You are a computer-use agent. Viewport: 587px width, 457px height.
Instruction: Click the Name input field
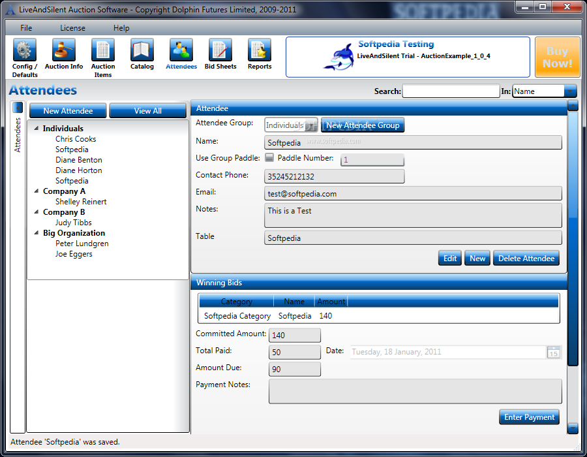coord(413,143)
